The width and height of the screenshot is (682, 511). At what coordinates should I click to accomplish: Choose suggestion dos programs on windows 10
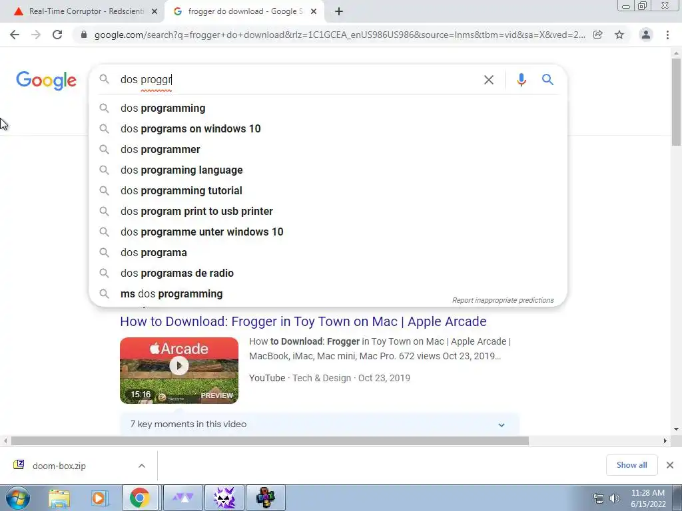[x=328, y=128]
